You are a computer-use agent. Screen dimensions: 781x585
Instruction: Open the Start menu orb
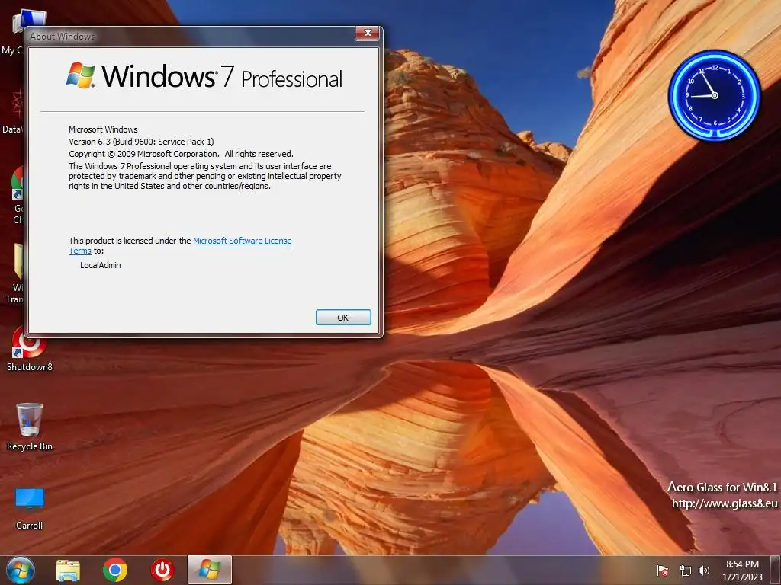pos(21,570)
